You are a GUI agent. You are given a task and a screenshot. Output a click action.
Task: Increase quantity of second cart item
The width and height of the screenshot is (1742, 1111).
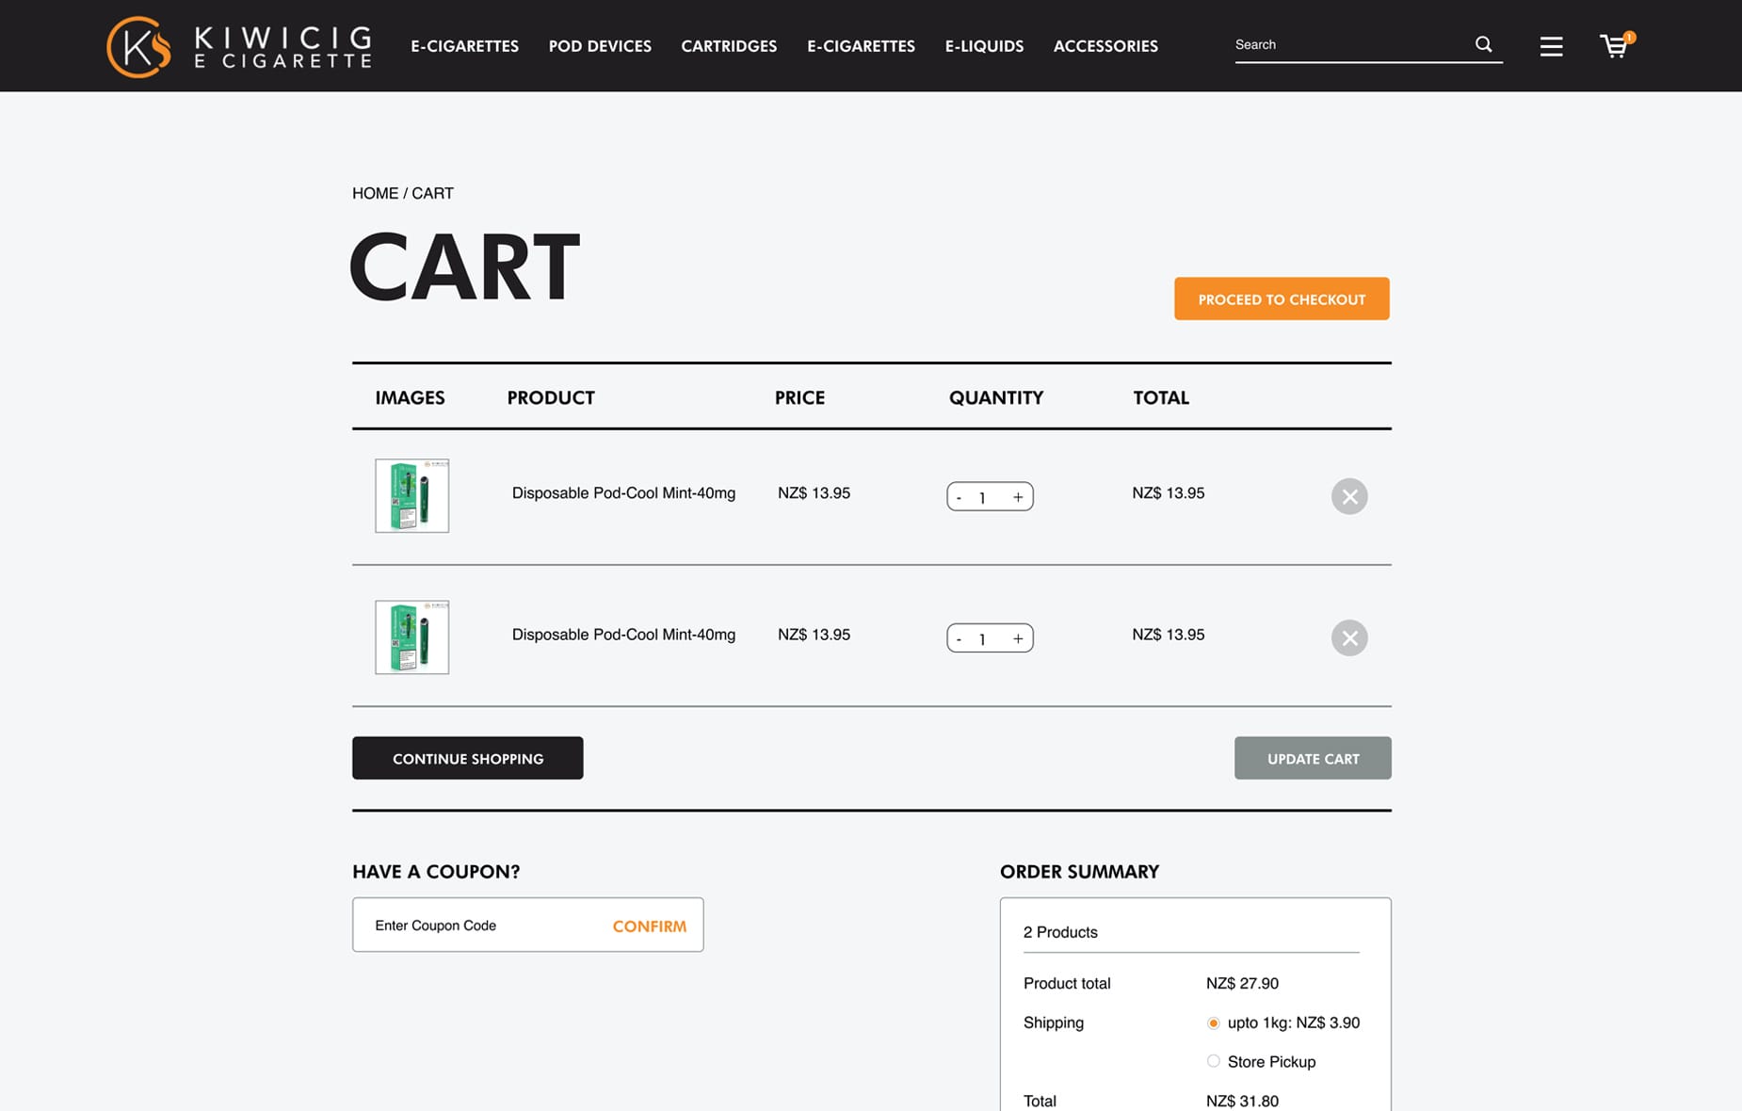[1018, 639]
